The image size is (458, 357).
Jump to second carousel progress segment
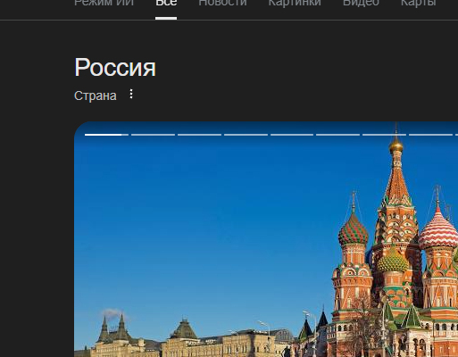point(153,135)
